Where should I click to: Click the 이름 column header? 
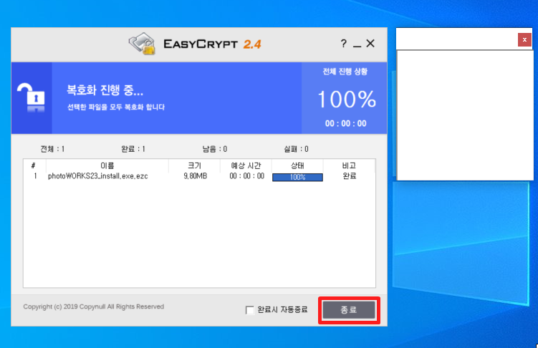coord(107,165)
